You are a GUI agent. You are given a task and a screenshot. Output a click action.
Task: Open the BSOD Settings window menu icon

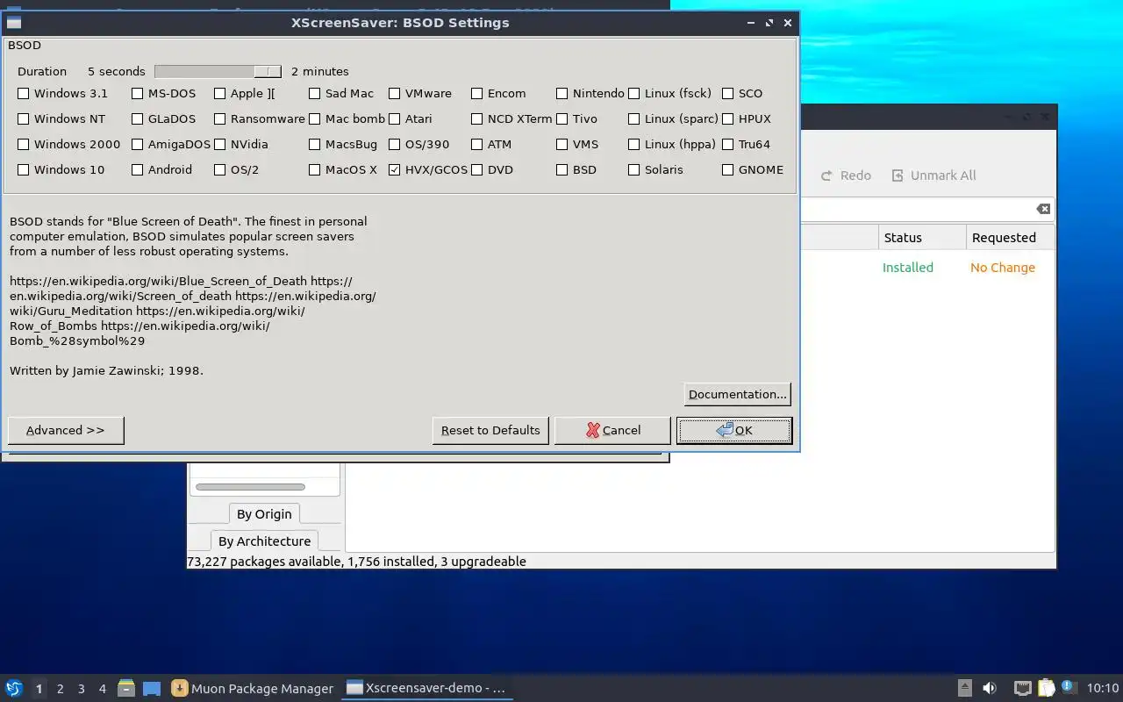pyautogui.click(x=14, y=23)
